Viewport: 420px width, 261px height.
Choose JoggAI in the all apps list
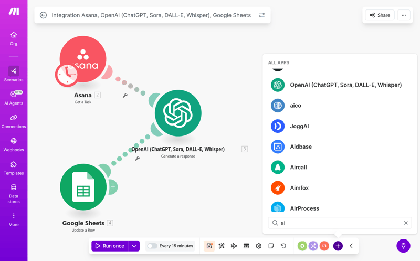point(299,126)
